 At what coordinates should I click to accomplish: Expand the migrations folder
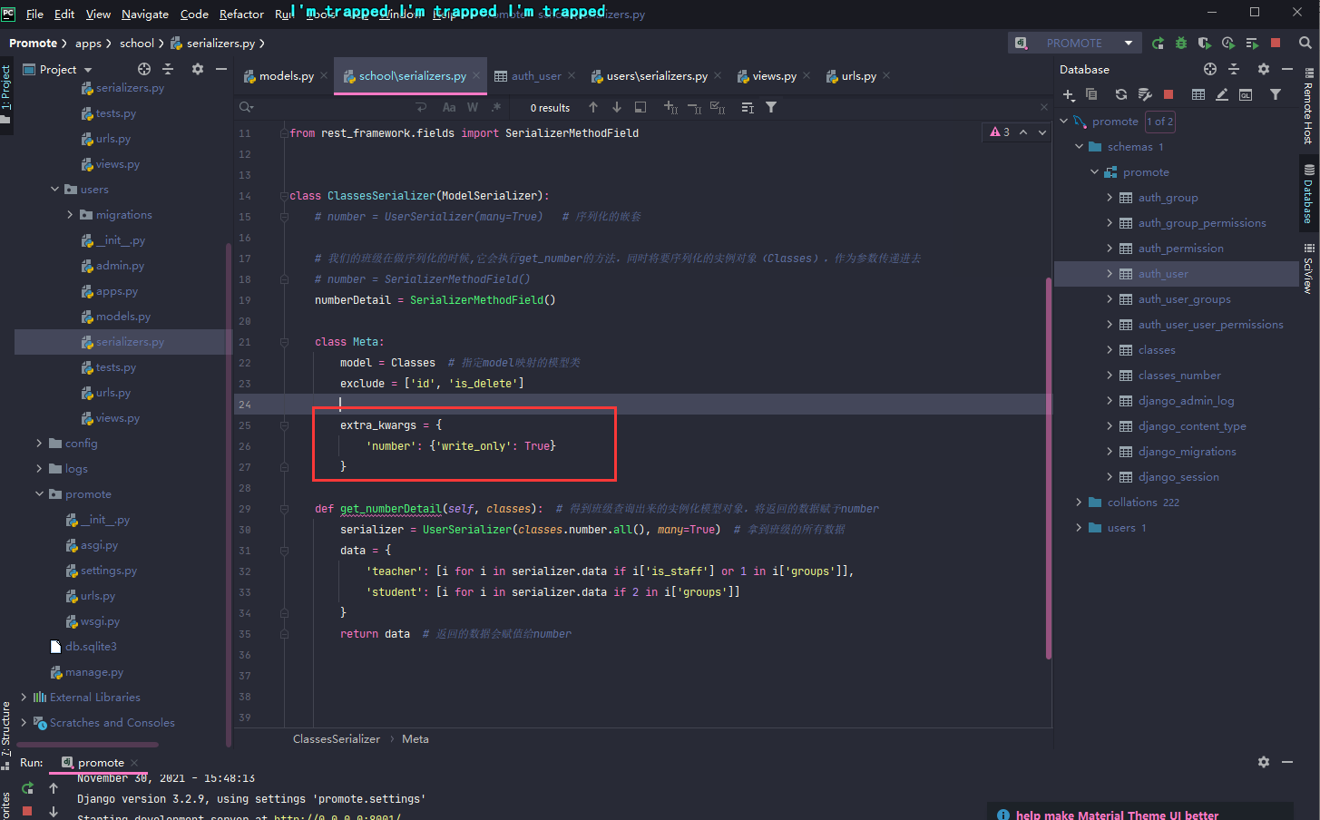point(70,215)
